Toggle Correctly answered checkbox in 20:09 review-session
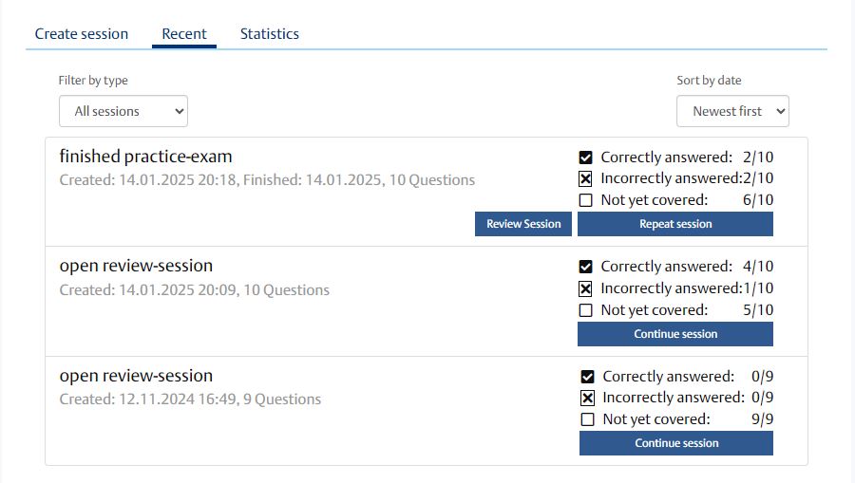Viewport: 855px width, 483px height. tap(585, 267)
